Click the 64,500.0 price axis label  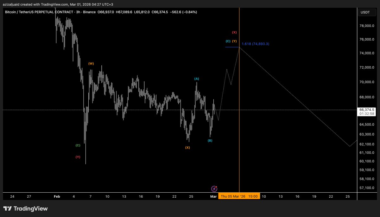coord(367,125)
